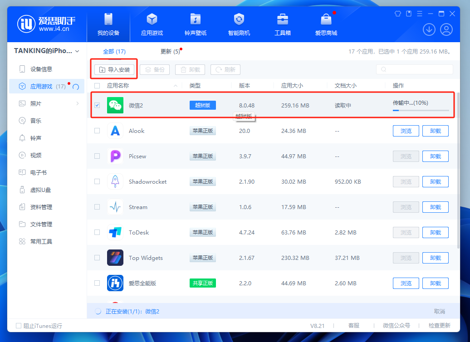Click the hamburger menu icon in title bar
Image resolution: width=470 pixels, height=342 pixels.
[x=420, y=14]
